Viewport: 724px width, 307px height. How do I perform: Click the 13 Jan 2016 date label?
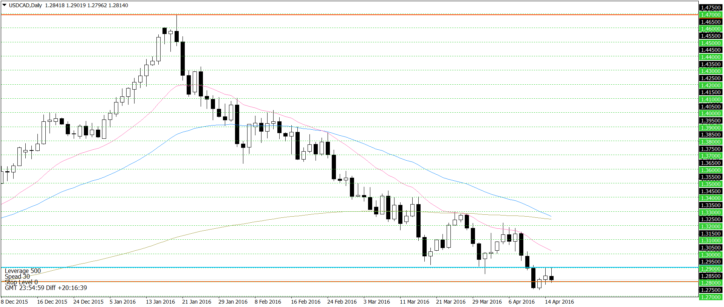(161, 302)
